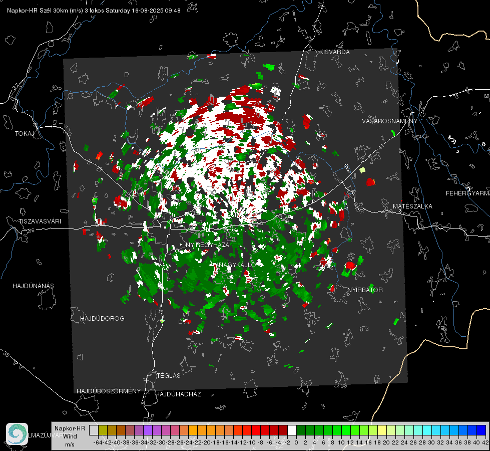Click the 'HAJDÚNÁNÁS' town label
Viewport: 490px width, 451px height.
[33, 286]
